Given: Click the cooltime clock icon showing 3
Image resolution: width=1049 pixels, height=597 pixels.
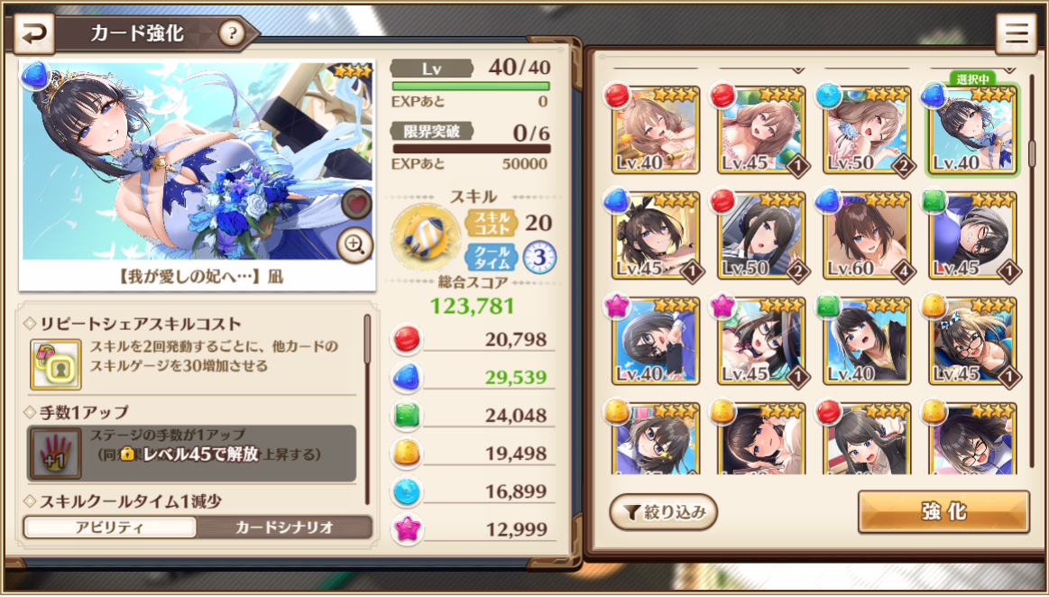Looking at the screenshot, I should (x=539, y=257).
